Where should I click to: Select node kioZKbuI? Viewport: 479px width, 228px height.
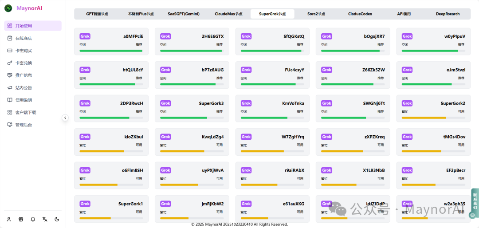[111, 142]
